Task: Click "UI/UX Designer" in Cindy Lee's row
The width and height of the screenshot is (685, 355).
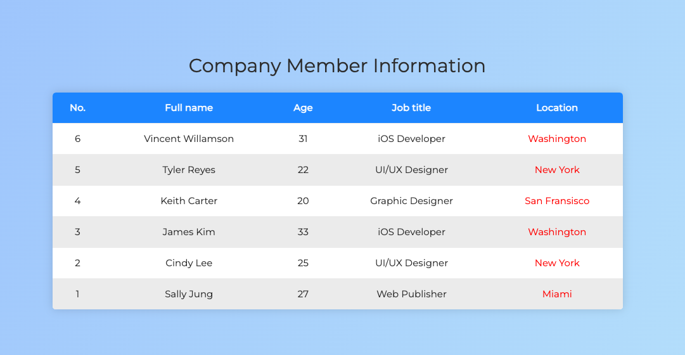Action: click(x=411, y=263)
